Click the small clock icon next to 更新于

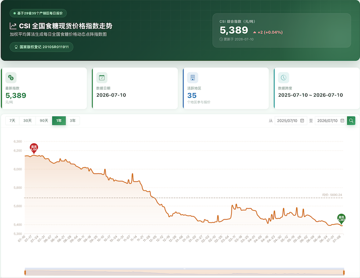point(221,39)
